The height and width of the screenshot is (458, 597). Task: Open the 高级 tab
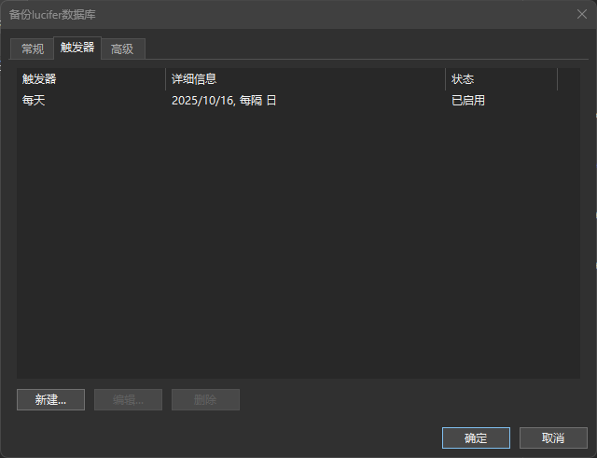click(122, 49)
